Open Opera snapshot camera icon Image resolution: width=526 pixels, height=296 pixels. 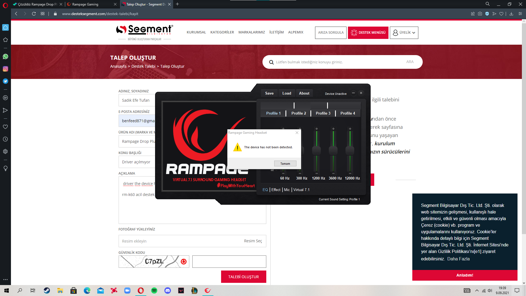pos(480,14)
